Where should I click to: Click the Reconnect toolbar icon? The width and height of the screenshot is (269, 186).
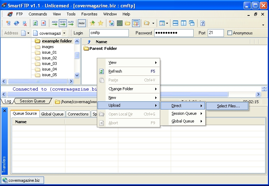click(x=17, y=23)
